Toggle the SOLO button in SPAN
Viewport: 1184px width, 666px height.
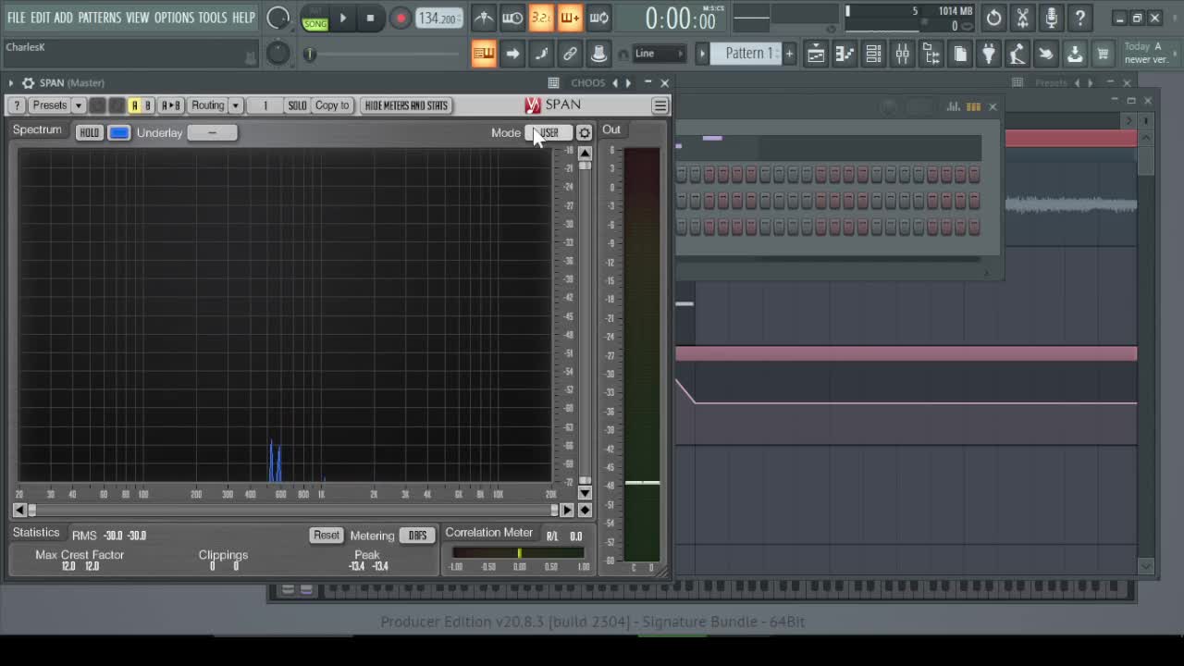tap(297, 105)
